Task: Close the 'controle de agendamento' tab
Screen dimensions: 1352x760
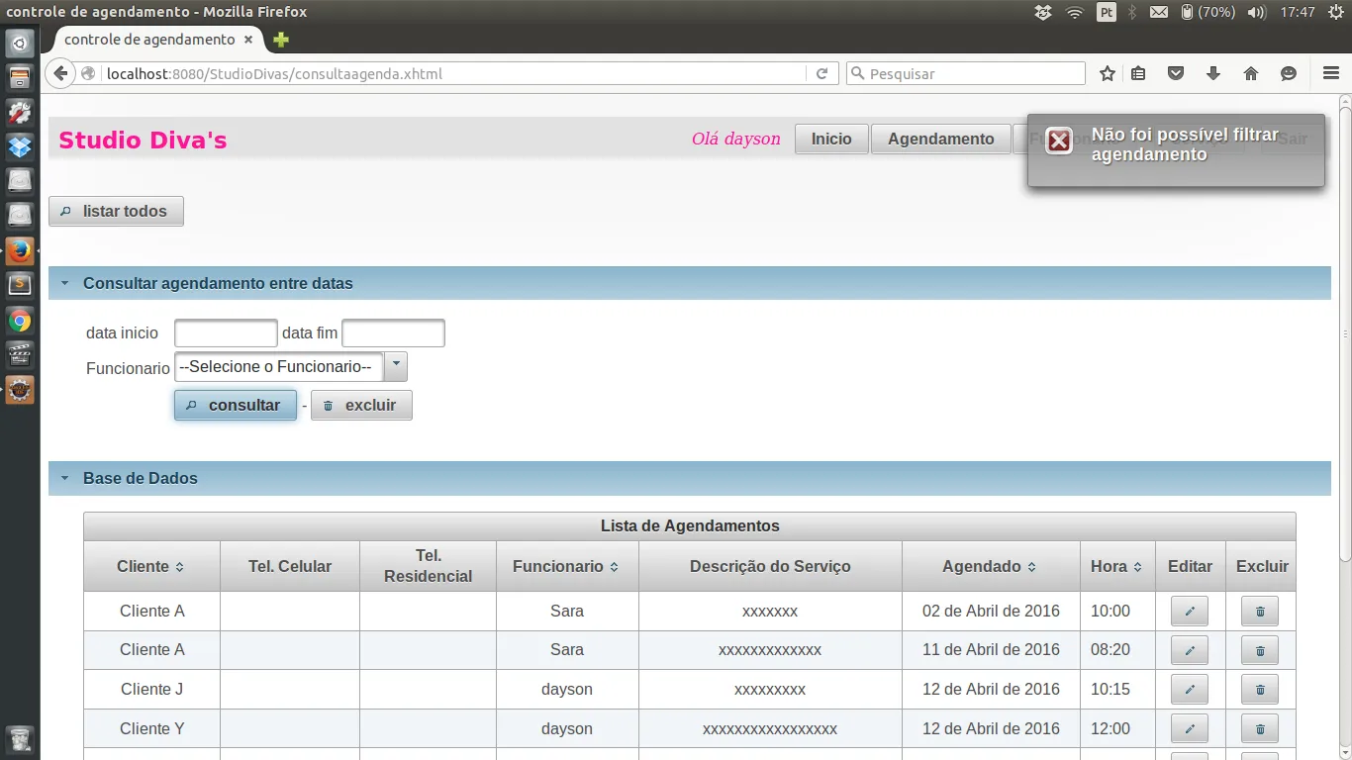Action: (249, 41)
